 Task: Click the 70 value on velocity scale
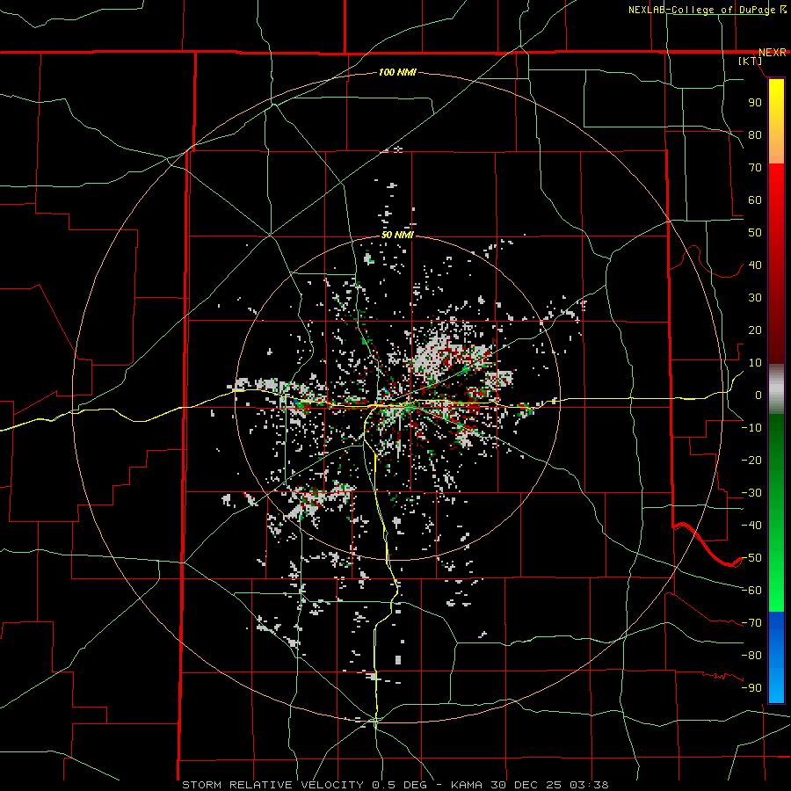click(755, 168)
